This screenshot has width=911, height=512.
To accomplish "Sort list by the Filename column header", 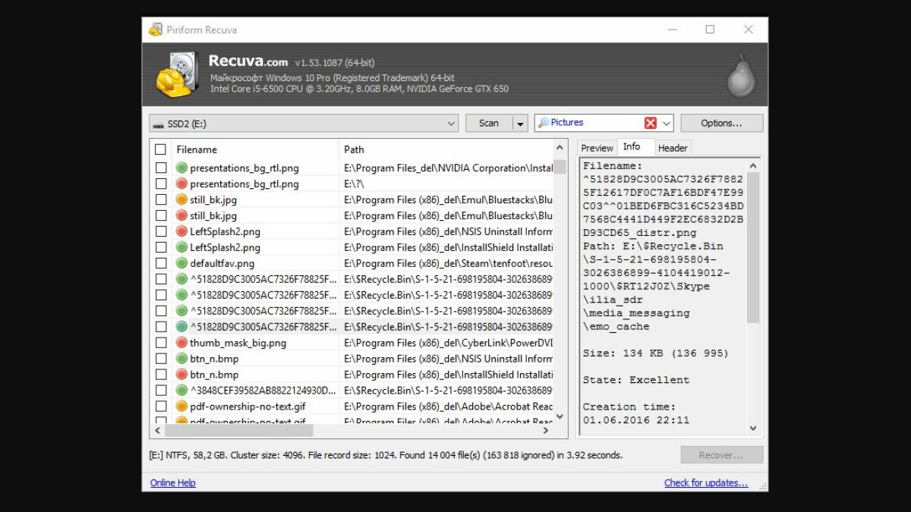I will [254, 149].
